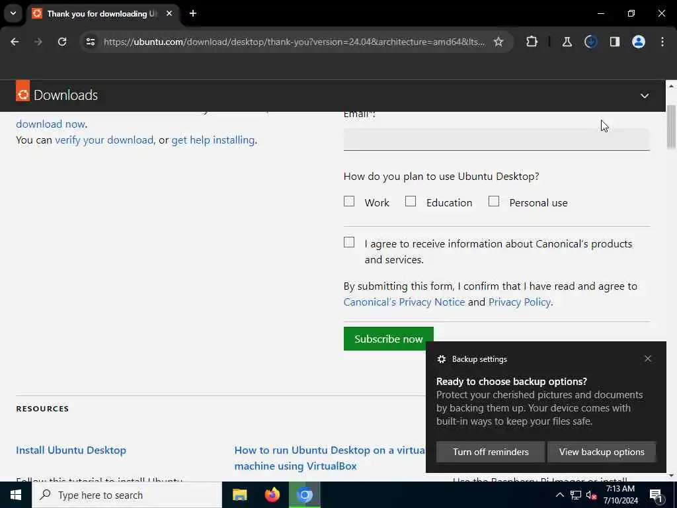Open the Chrome three-dot menu
Screen dimensions: 677x508
pyautogui.click(x=662, y=42)
